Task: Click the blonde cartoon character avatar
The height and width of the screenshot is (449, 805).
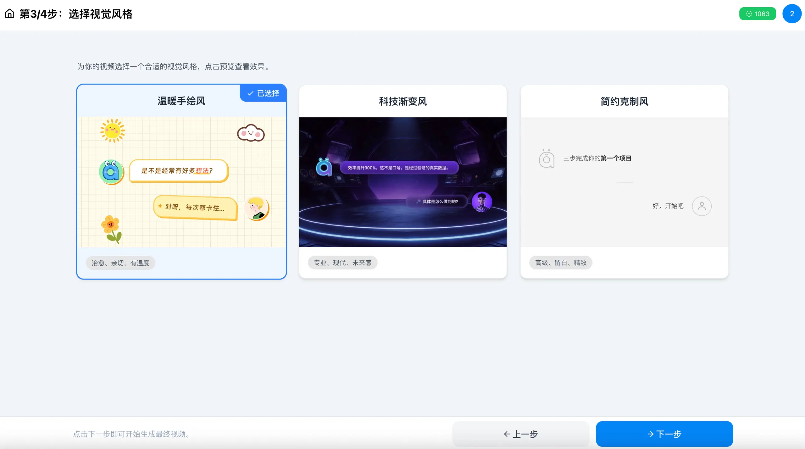Action: pos(257,208)
